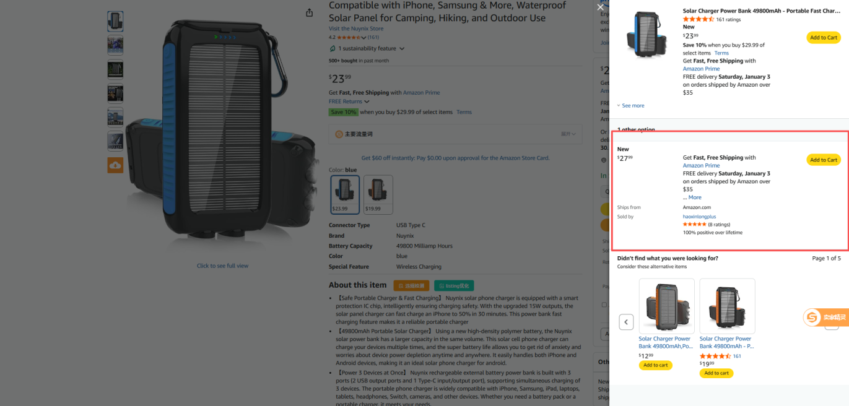Screen dimensions: 849x406
Task: Open the star rating breakdown popover
Action: point(363,38)
